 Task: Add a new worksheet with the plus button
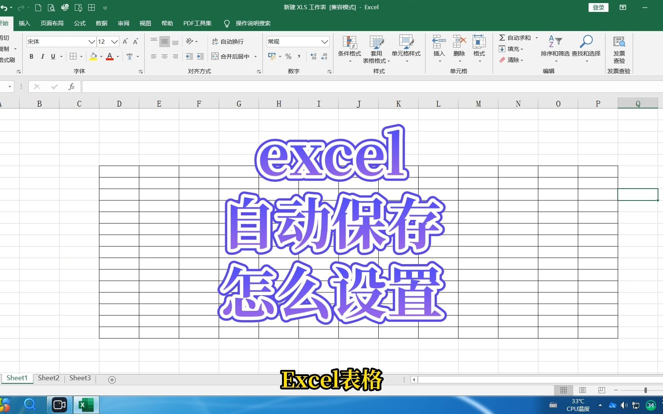click(112, 379)
